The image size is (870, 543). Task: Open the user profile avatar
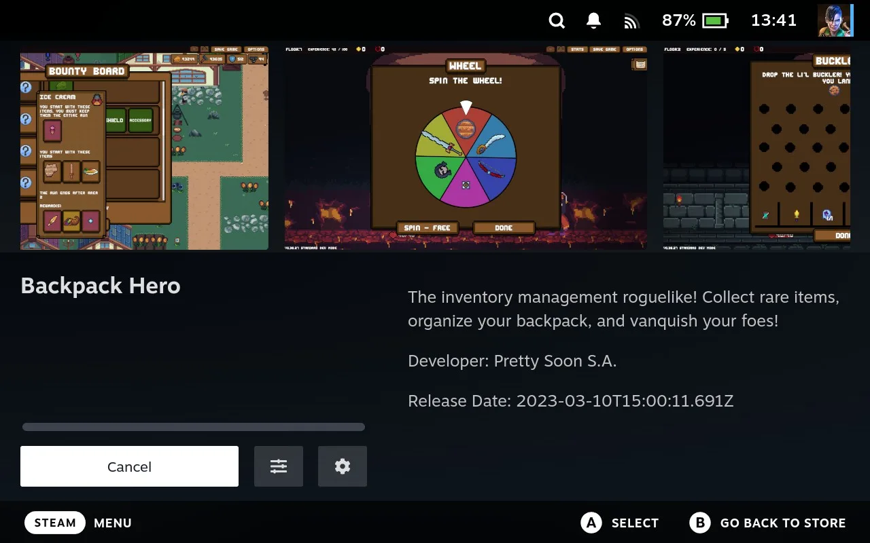coord(835,20)
